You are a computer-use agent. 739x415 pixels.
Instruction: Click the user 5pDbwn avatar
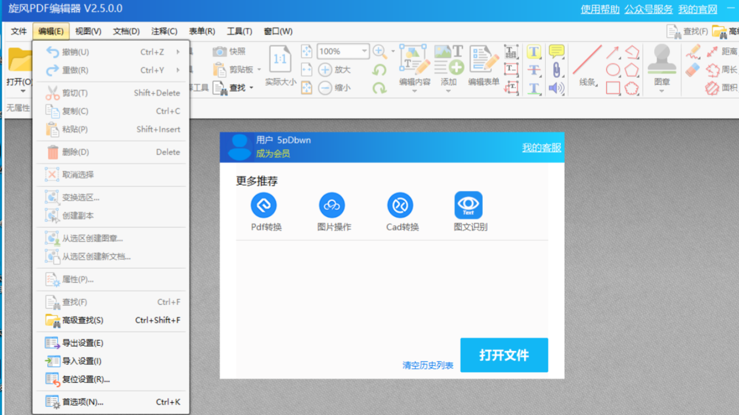(239, 147)
